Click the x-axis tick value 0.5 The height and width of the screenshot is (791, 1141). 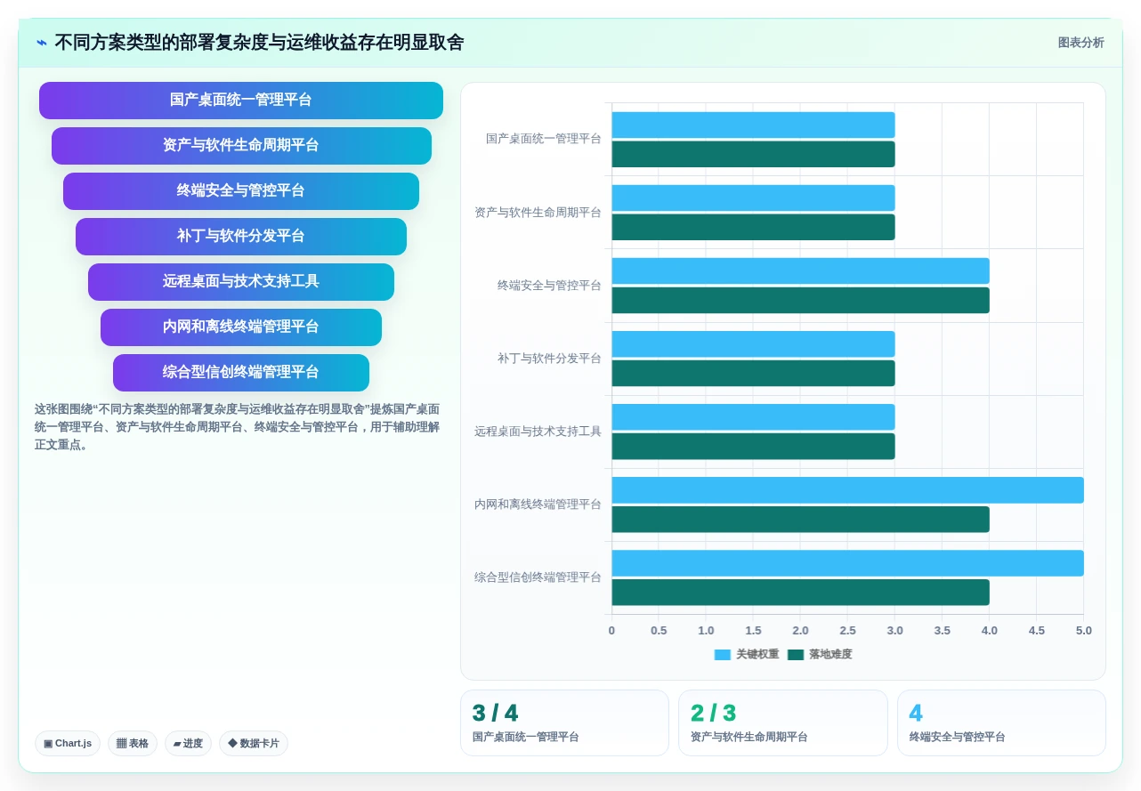pos(659,631)
